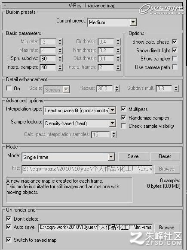Turn on Use camera path
The image size is (187, 250).
tap(175, 67)
